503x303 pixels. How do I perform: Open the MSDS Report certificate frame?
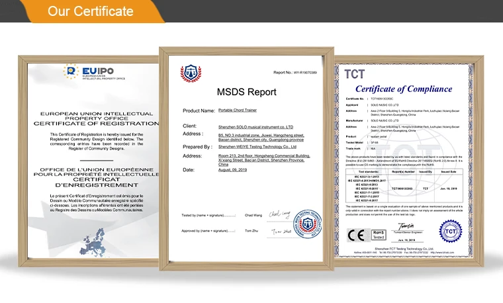(247, 159)
